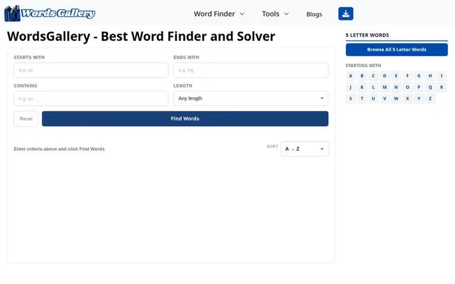Select letter I under Starting With
This screenshot has height=284, width=455.
pyautogui.click(x=442, y=76)
